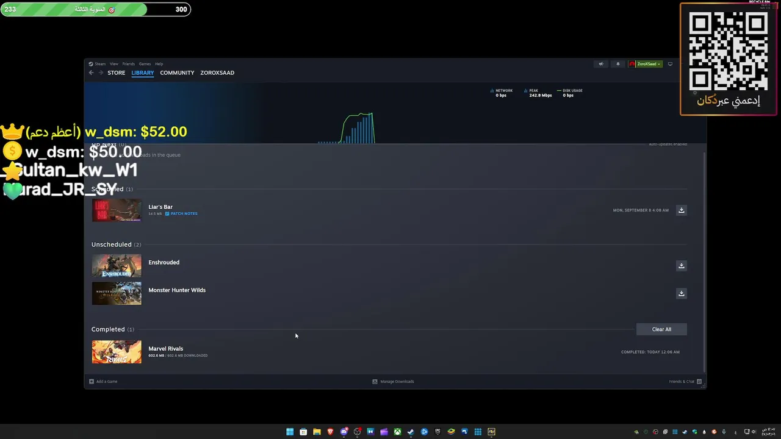
Task: Open Friends & Chat icon in Steam footer
Action: tap(699, 382)
